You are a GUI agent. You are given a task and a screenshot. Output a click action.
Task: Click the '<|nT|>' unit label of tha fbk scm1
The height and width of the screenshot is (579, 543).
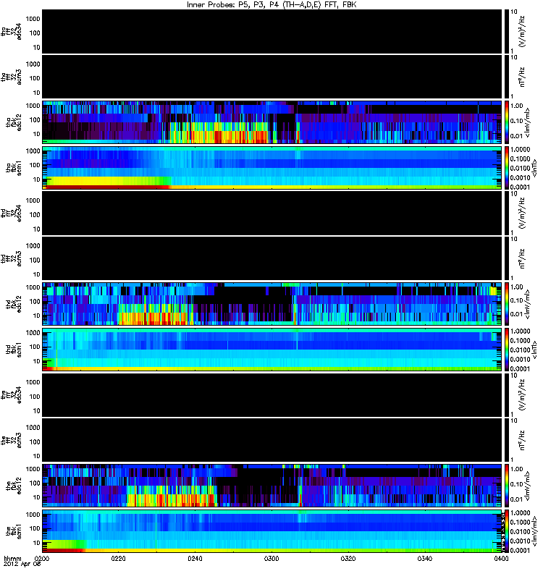(534, 168)
